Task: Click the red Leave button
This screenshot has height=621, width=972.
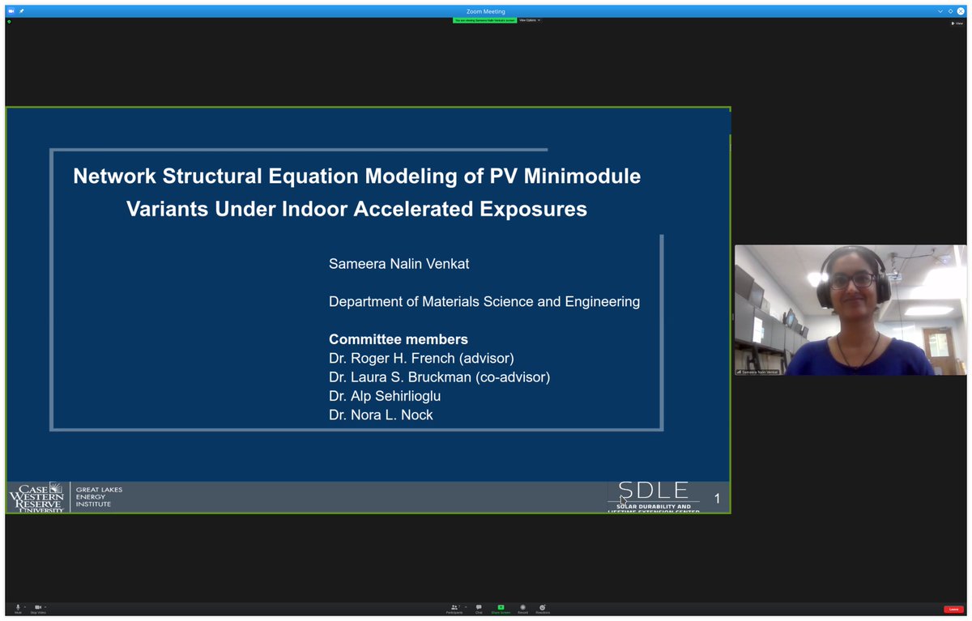Action: coord(953,608)
